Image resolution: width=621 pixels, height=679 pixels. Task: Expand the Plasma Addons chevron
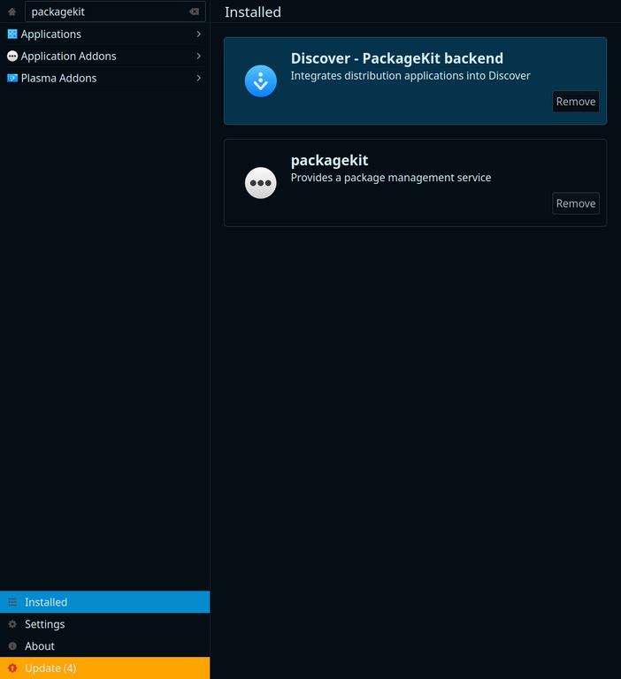tap(198, 78)
